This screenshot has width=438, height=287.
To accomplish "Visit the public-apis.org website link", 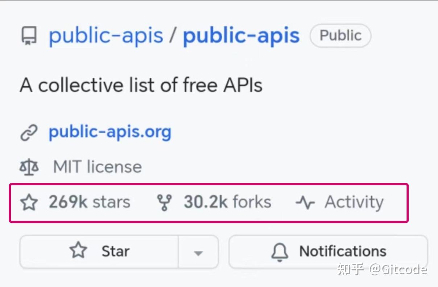I will (110, 132).
